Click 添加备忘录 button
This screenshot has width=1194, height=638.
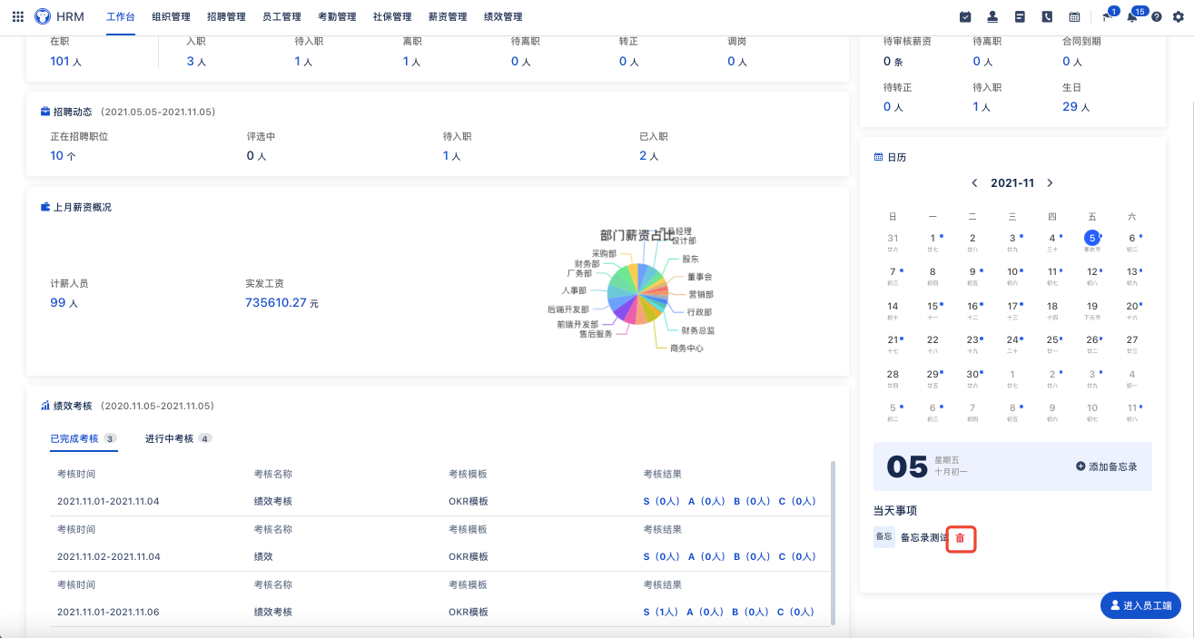tap(1107, 466)
